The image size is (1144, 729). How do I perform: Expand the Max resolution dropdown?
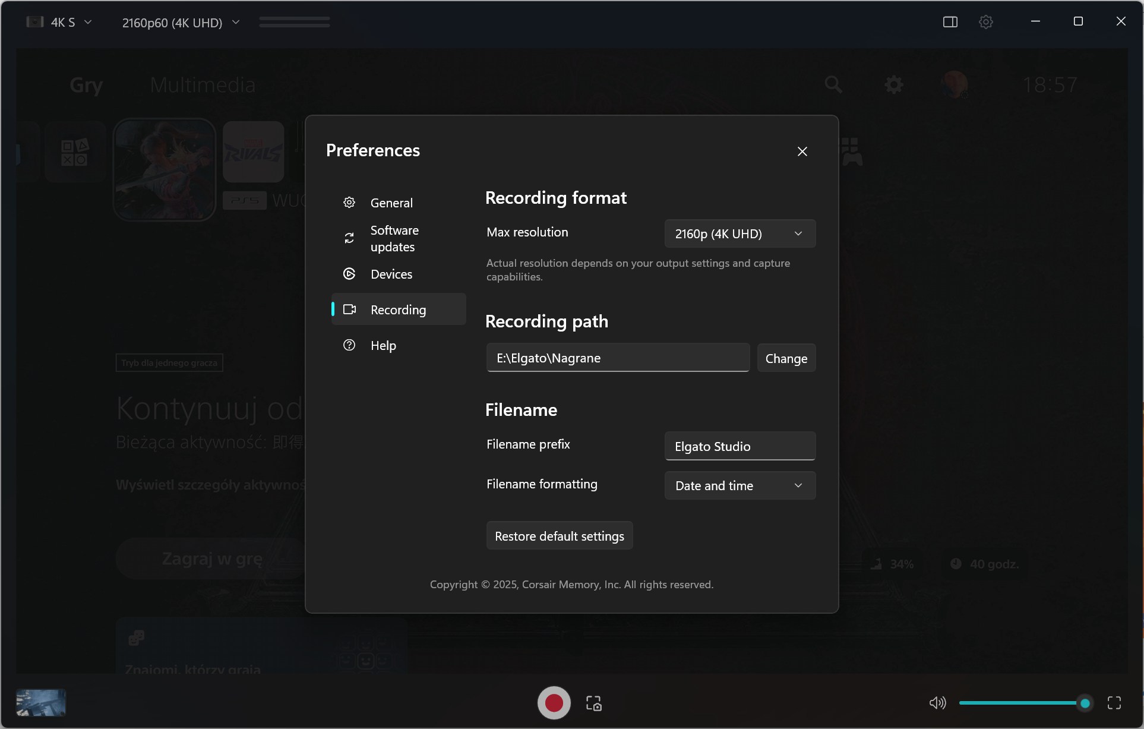740,233
